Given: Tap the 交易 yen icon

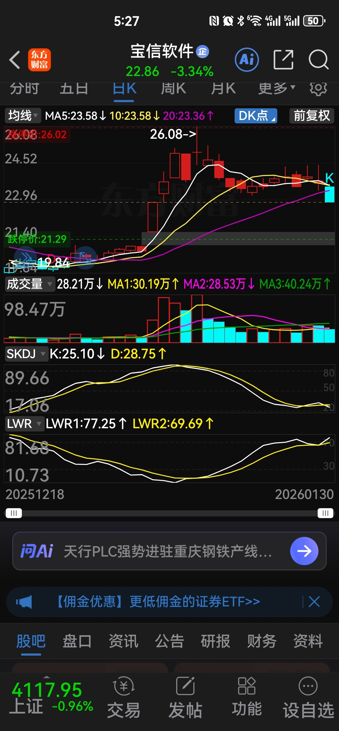Looking at the screenshot, I should coord(124,686).
